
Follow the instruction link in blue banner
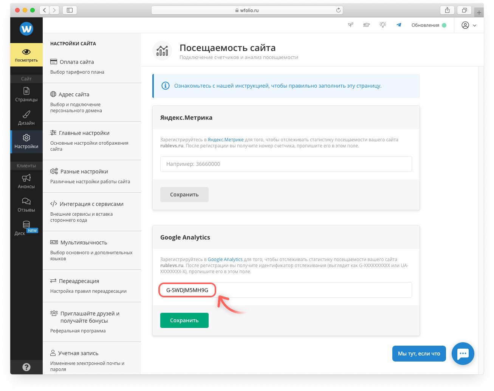point(278,86)
